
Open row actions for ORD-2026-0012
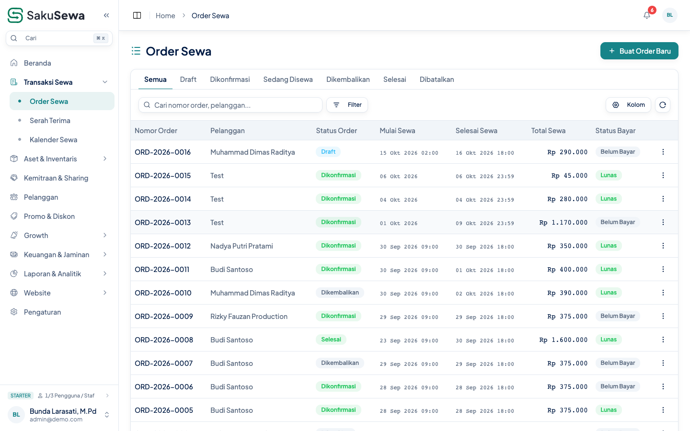click(663, 246)
